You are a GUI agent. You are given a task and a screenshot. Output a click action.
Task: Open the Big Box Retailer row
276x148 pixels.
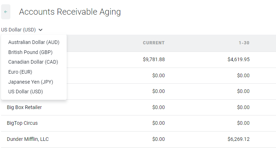tap(24, 107)
